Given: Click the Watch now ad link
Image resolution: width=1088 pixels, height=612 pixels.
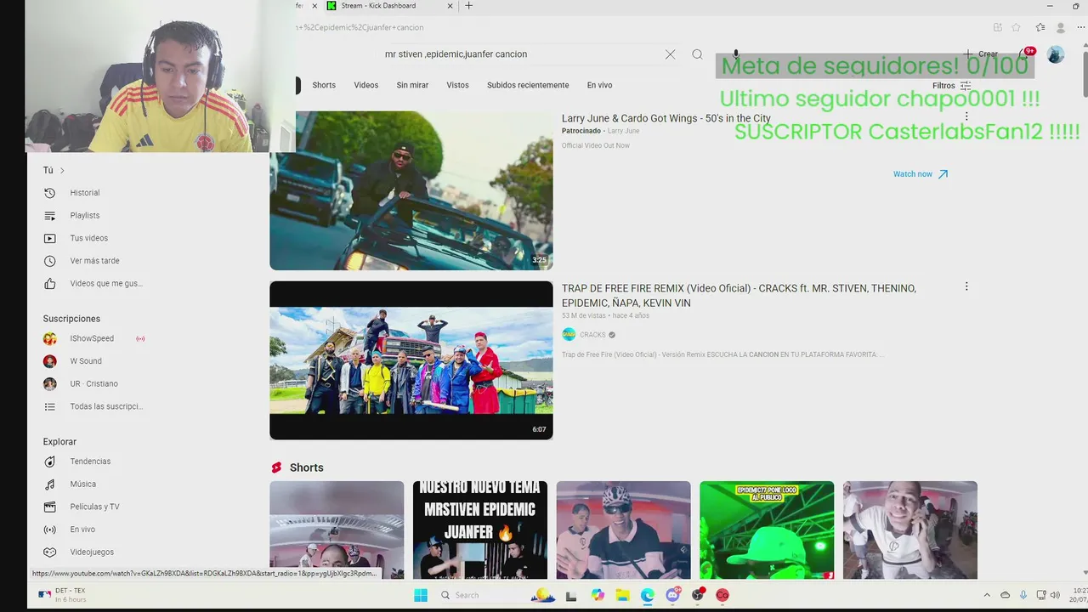Looking at the screenshot, I should [x=920, y=174].
